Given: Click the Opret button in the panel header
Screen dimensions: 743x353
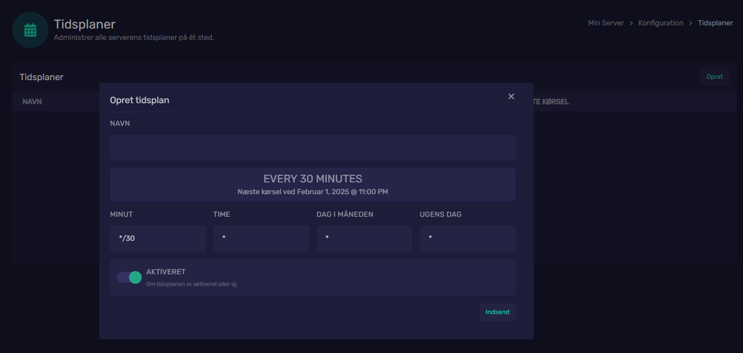Looking at the screenshot, I should (x=714, y=77).
